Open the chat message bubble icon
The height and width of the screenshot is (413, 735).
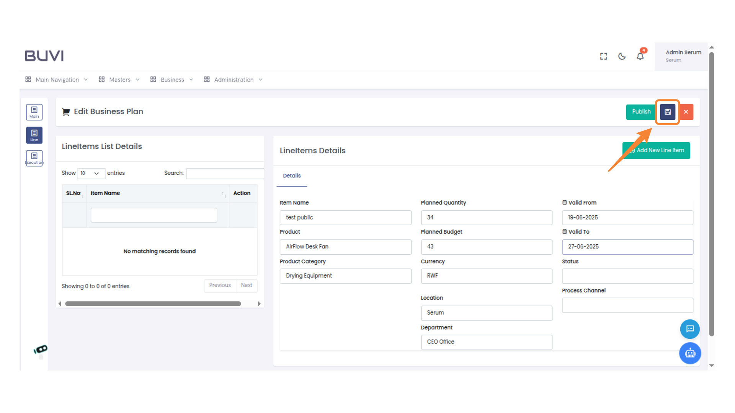690,329
